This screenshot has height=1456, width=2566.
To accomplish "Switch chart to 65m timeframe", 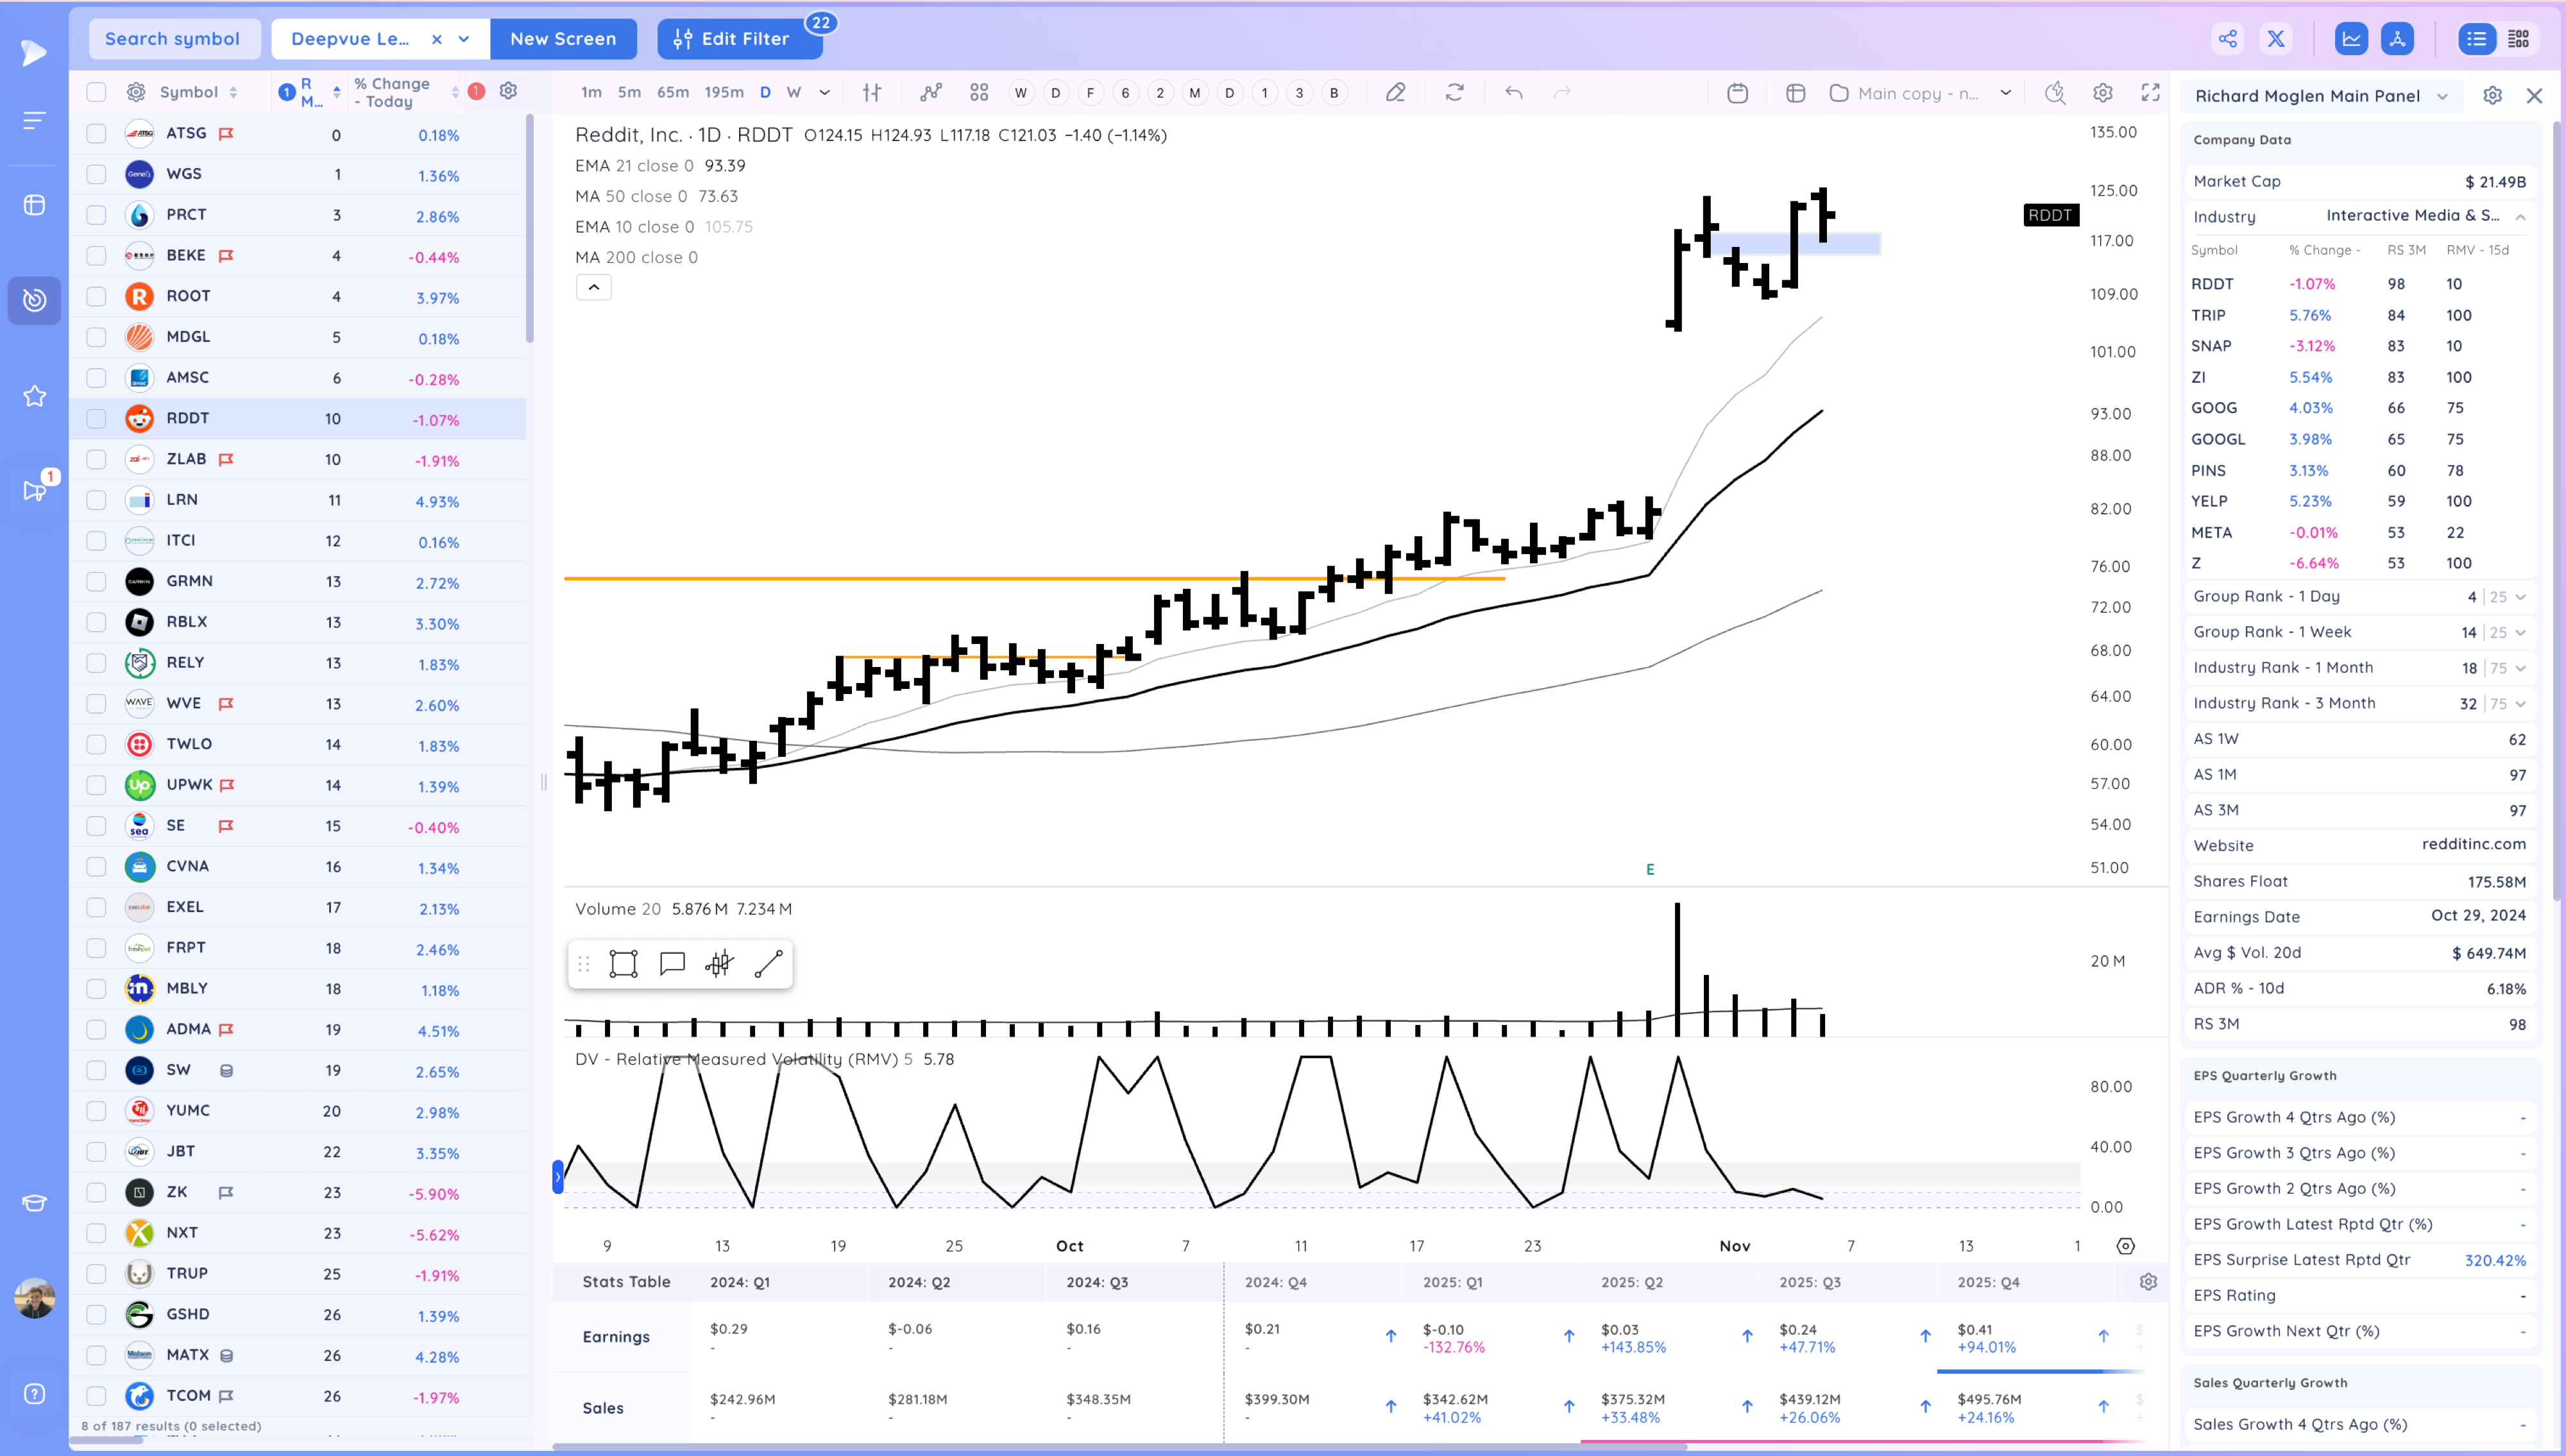I will (672, 93).
